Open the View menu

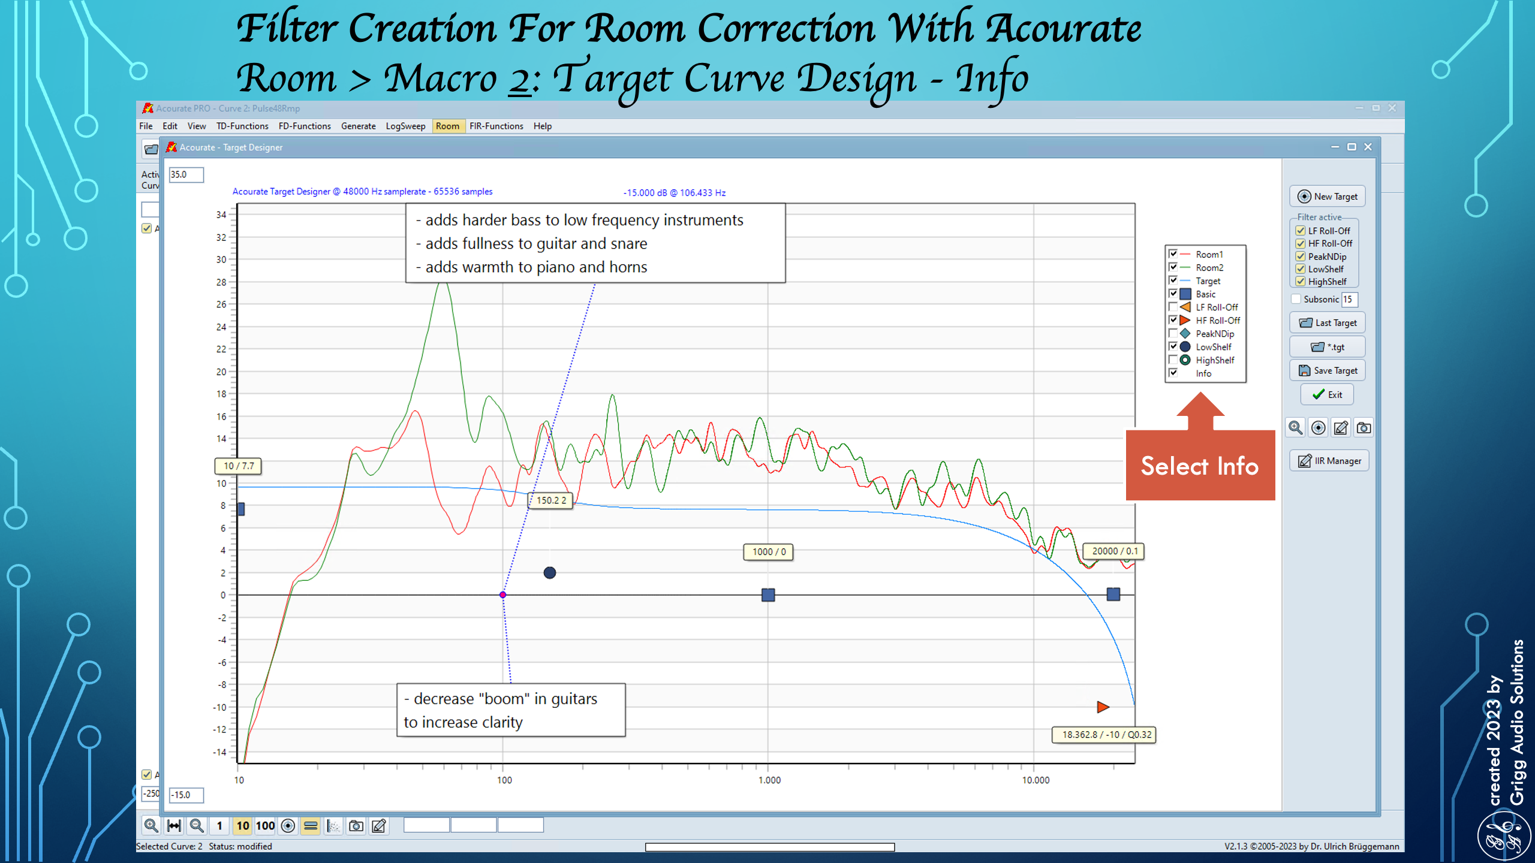click(x=197, y=126)
